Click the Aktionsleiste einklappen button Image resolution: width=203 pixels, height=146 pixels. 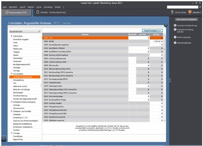186,19
